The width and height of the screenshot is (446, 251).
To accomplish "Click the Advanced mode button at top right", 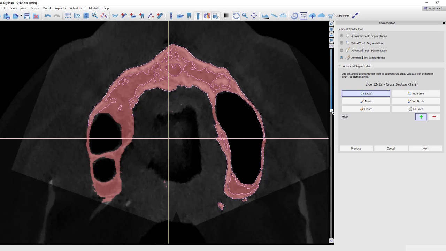I will pyautogui.click(x=433, y=8).
